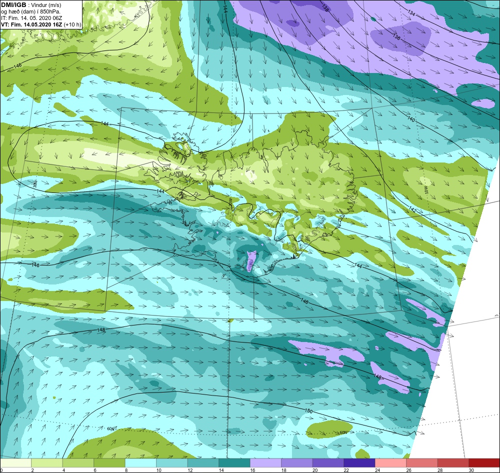The image size is (500, 473).
Task: Click the "30W" longitude label
Action: (35, 184)
